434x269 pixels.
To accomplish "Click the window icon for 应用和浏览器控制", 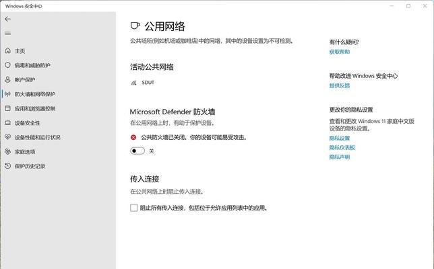I will pyautogui.click(x=8, y=108).
